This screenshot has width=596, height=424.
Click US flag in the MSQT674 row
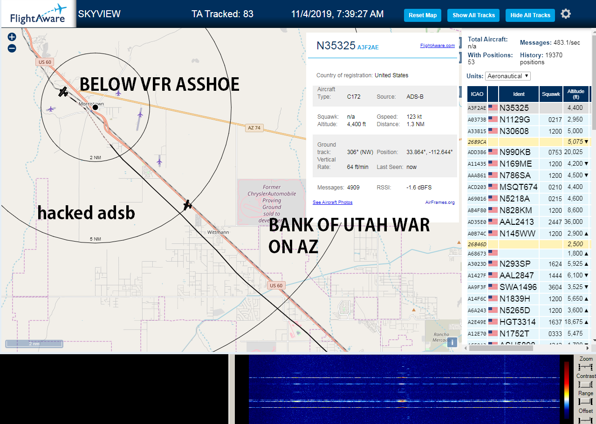click(x=493, y=187)
